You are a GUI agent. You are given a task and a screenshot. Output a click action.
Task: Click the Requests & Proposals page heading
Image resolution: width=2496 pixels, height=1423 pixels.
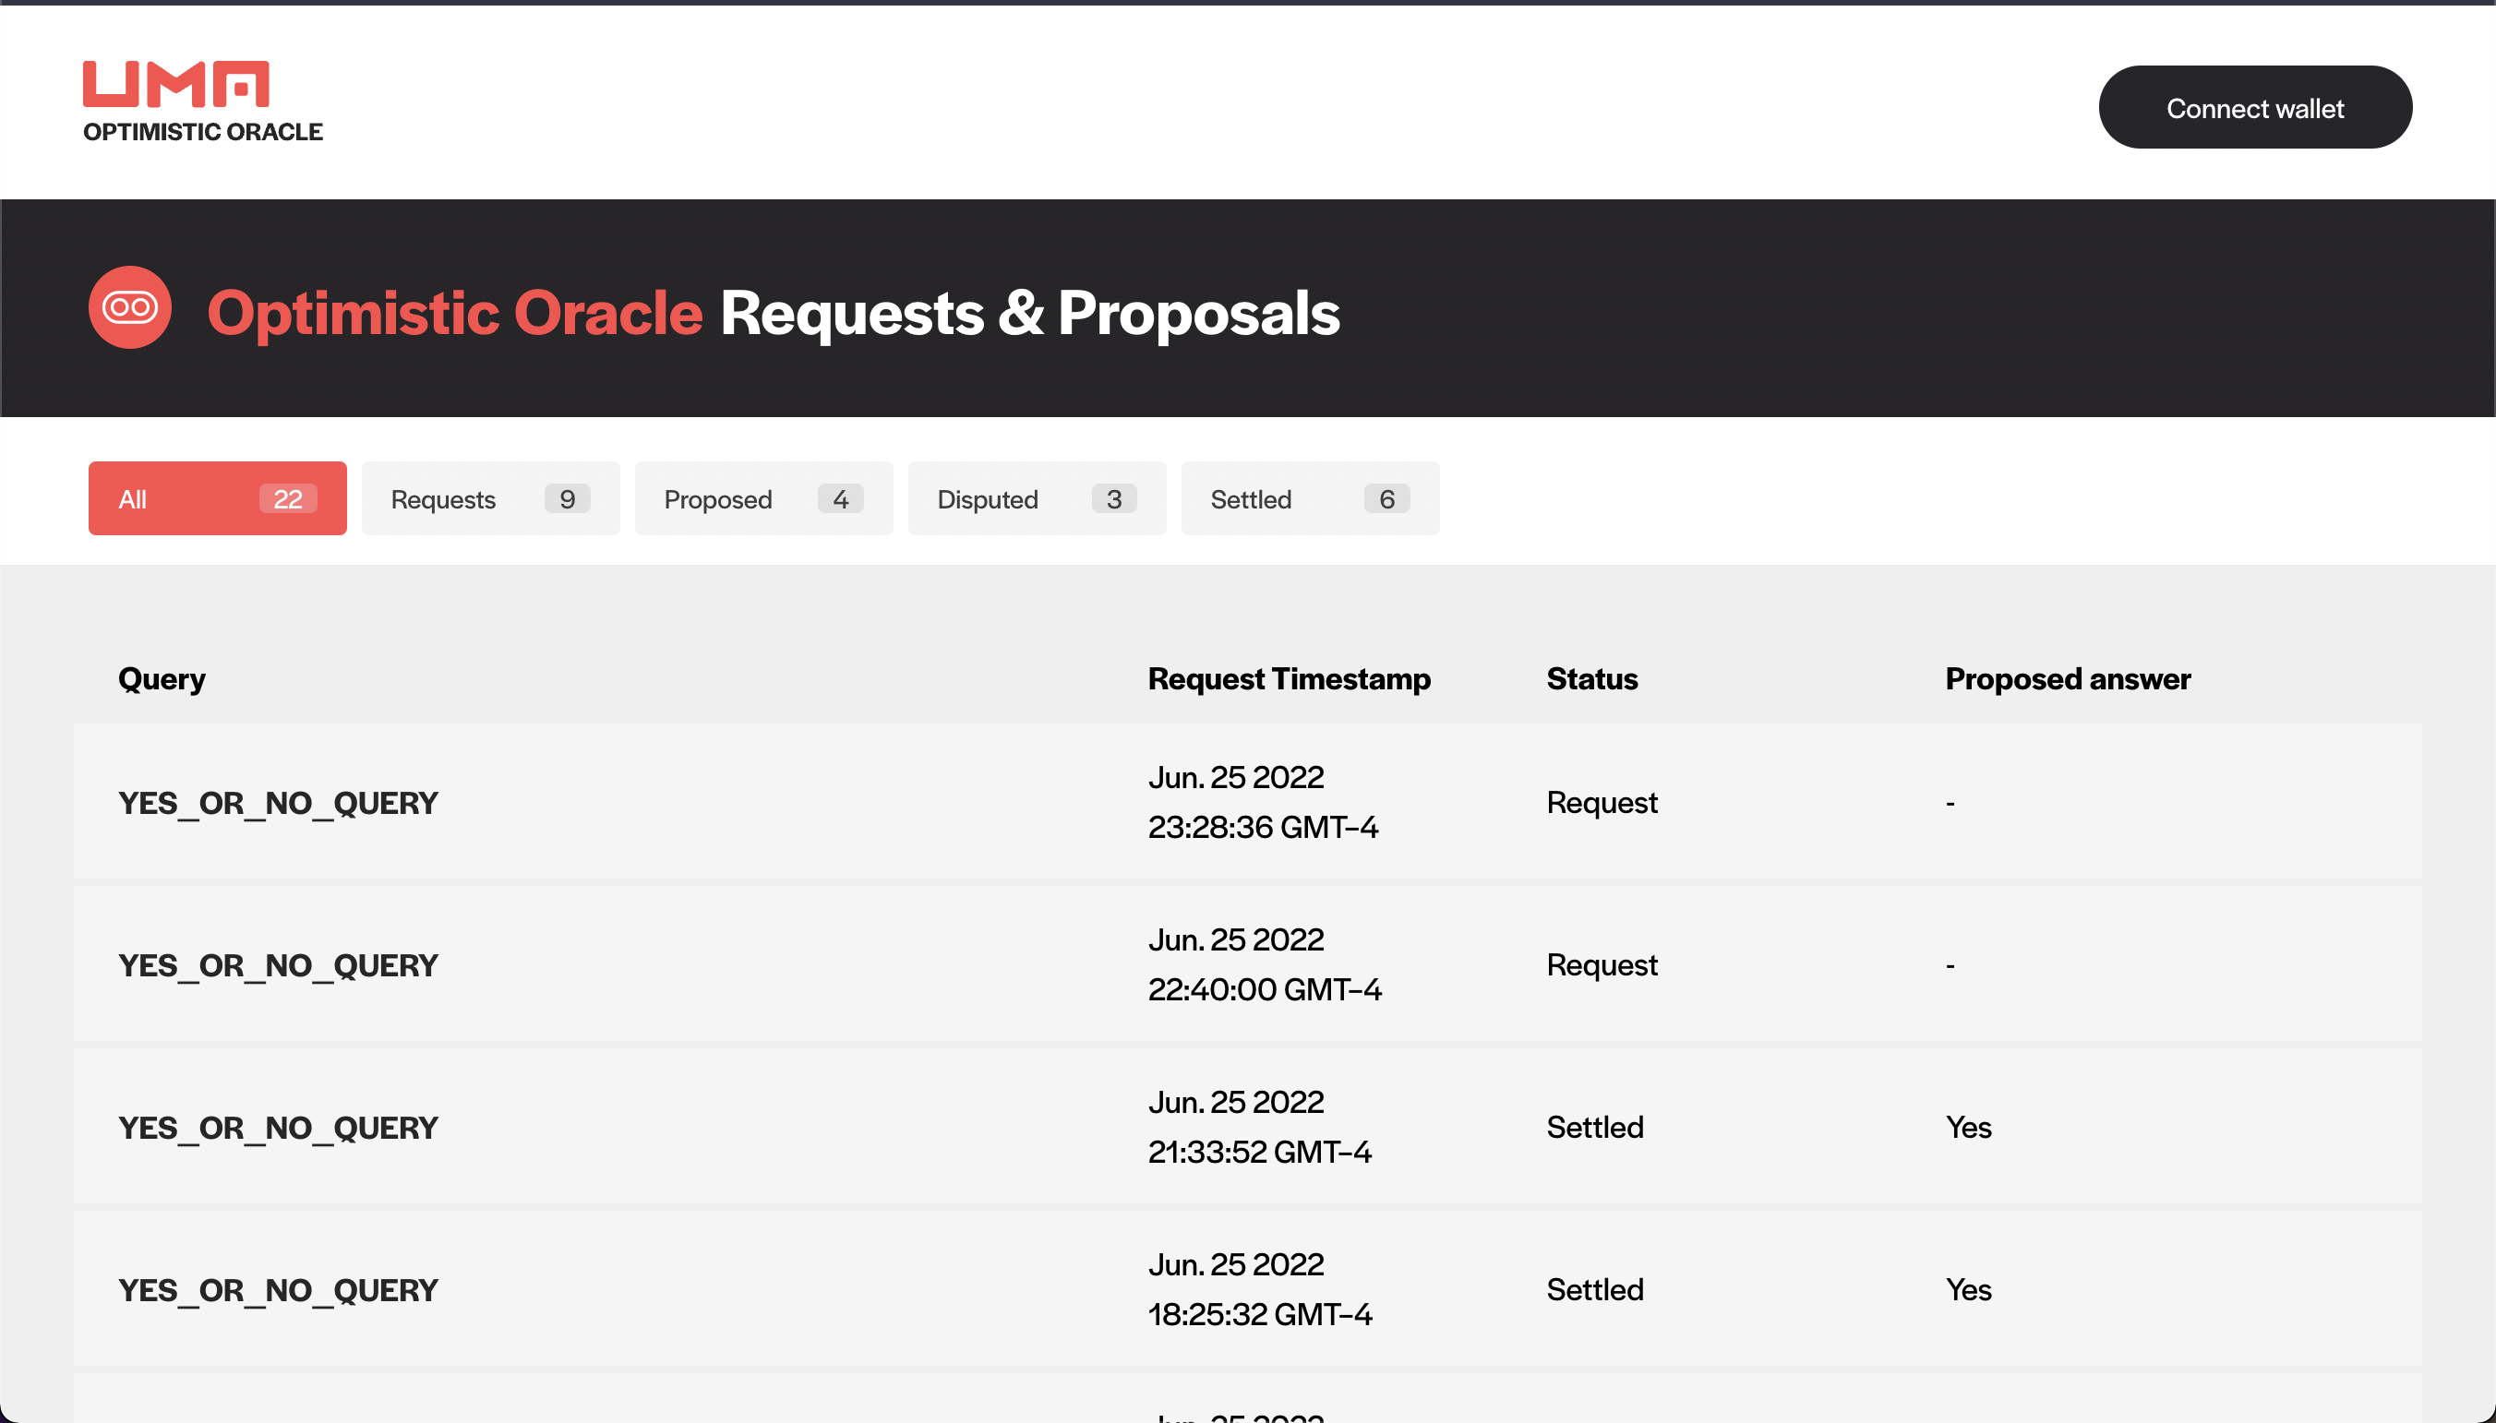pos(1030,313)
